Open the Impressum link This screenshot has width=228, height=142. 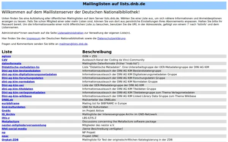point(33,38)
